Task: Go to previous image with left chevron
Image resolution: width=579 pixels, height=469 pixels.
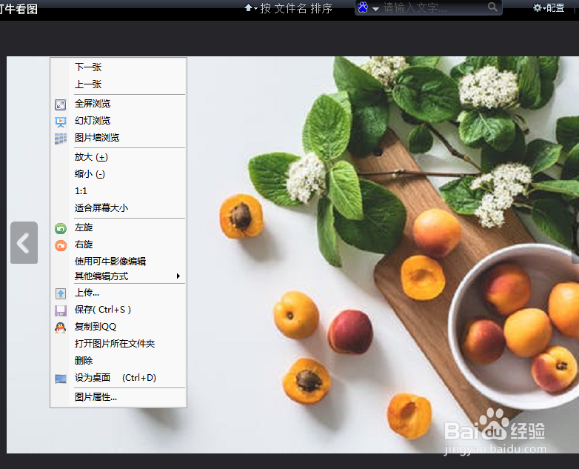Action: 24,243
